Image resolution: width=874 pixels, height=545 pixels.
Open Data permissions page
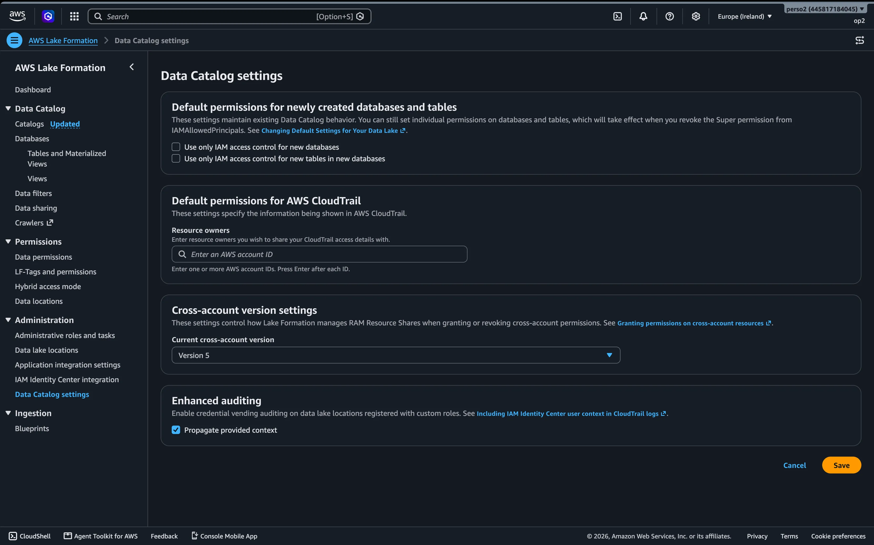(x=44, y=257)
